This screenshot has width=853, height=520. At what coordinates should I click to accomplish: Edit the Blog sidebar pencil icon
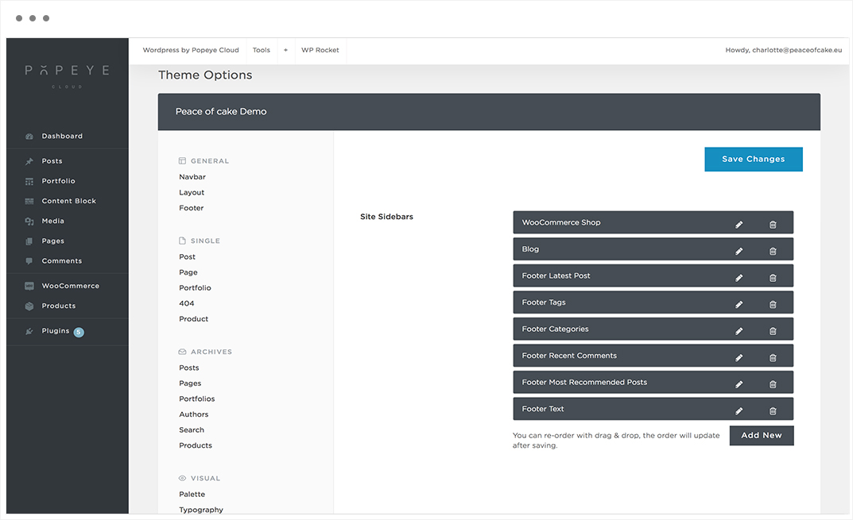[x=739, y=251]
